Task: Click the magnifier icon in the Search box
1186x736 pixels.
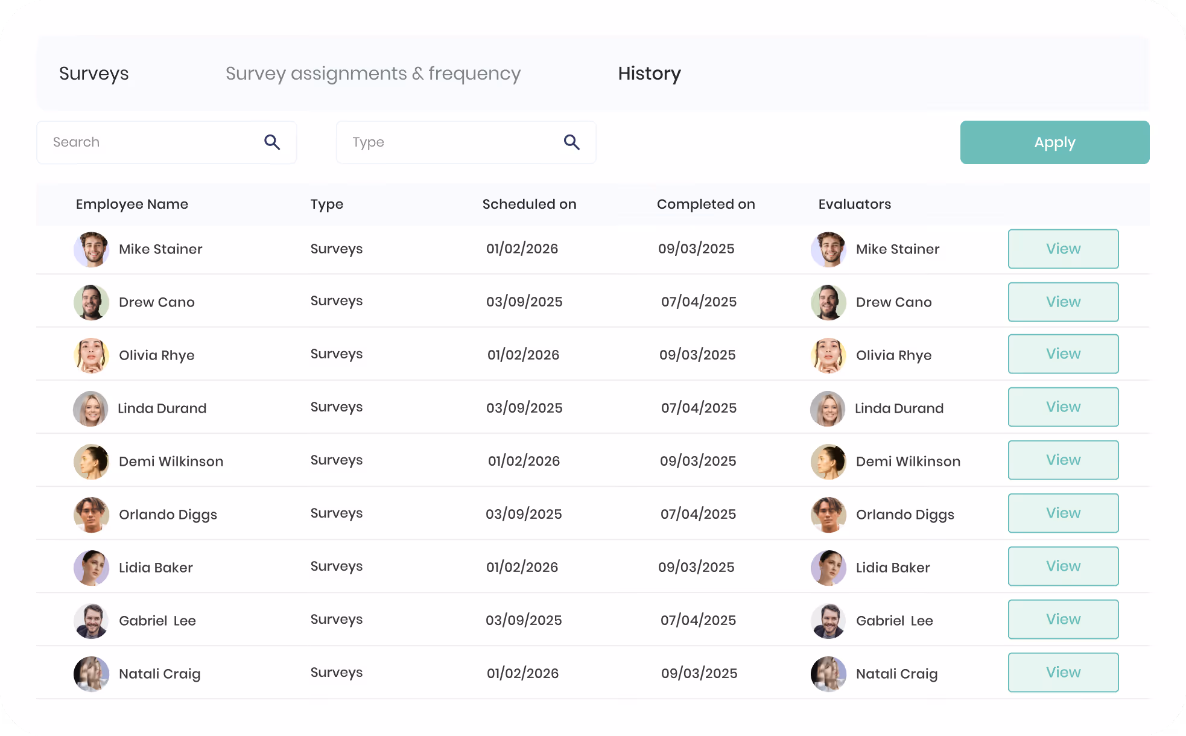Action: [272, 142]
